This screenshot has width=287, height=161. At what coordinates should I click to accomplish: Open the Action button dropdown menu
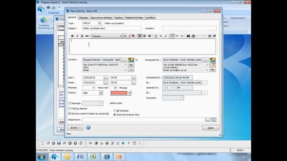point(75,127)
